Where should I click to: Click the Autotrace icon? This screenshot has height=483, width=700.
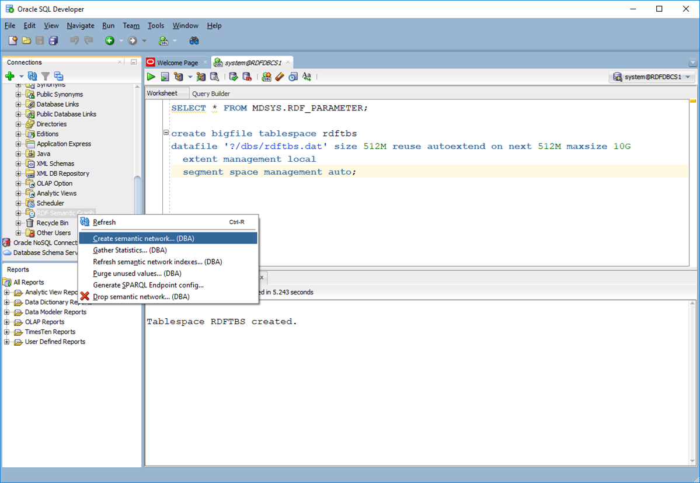click(201, 77)
